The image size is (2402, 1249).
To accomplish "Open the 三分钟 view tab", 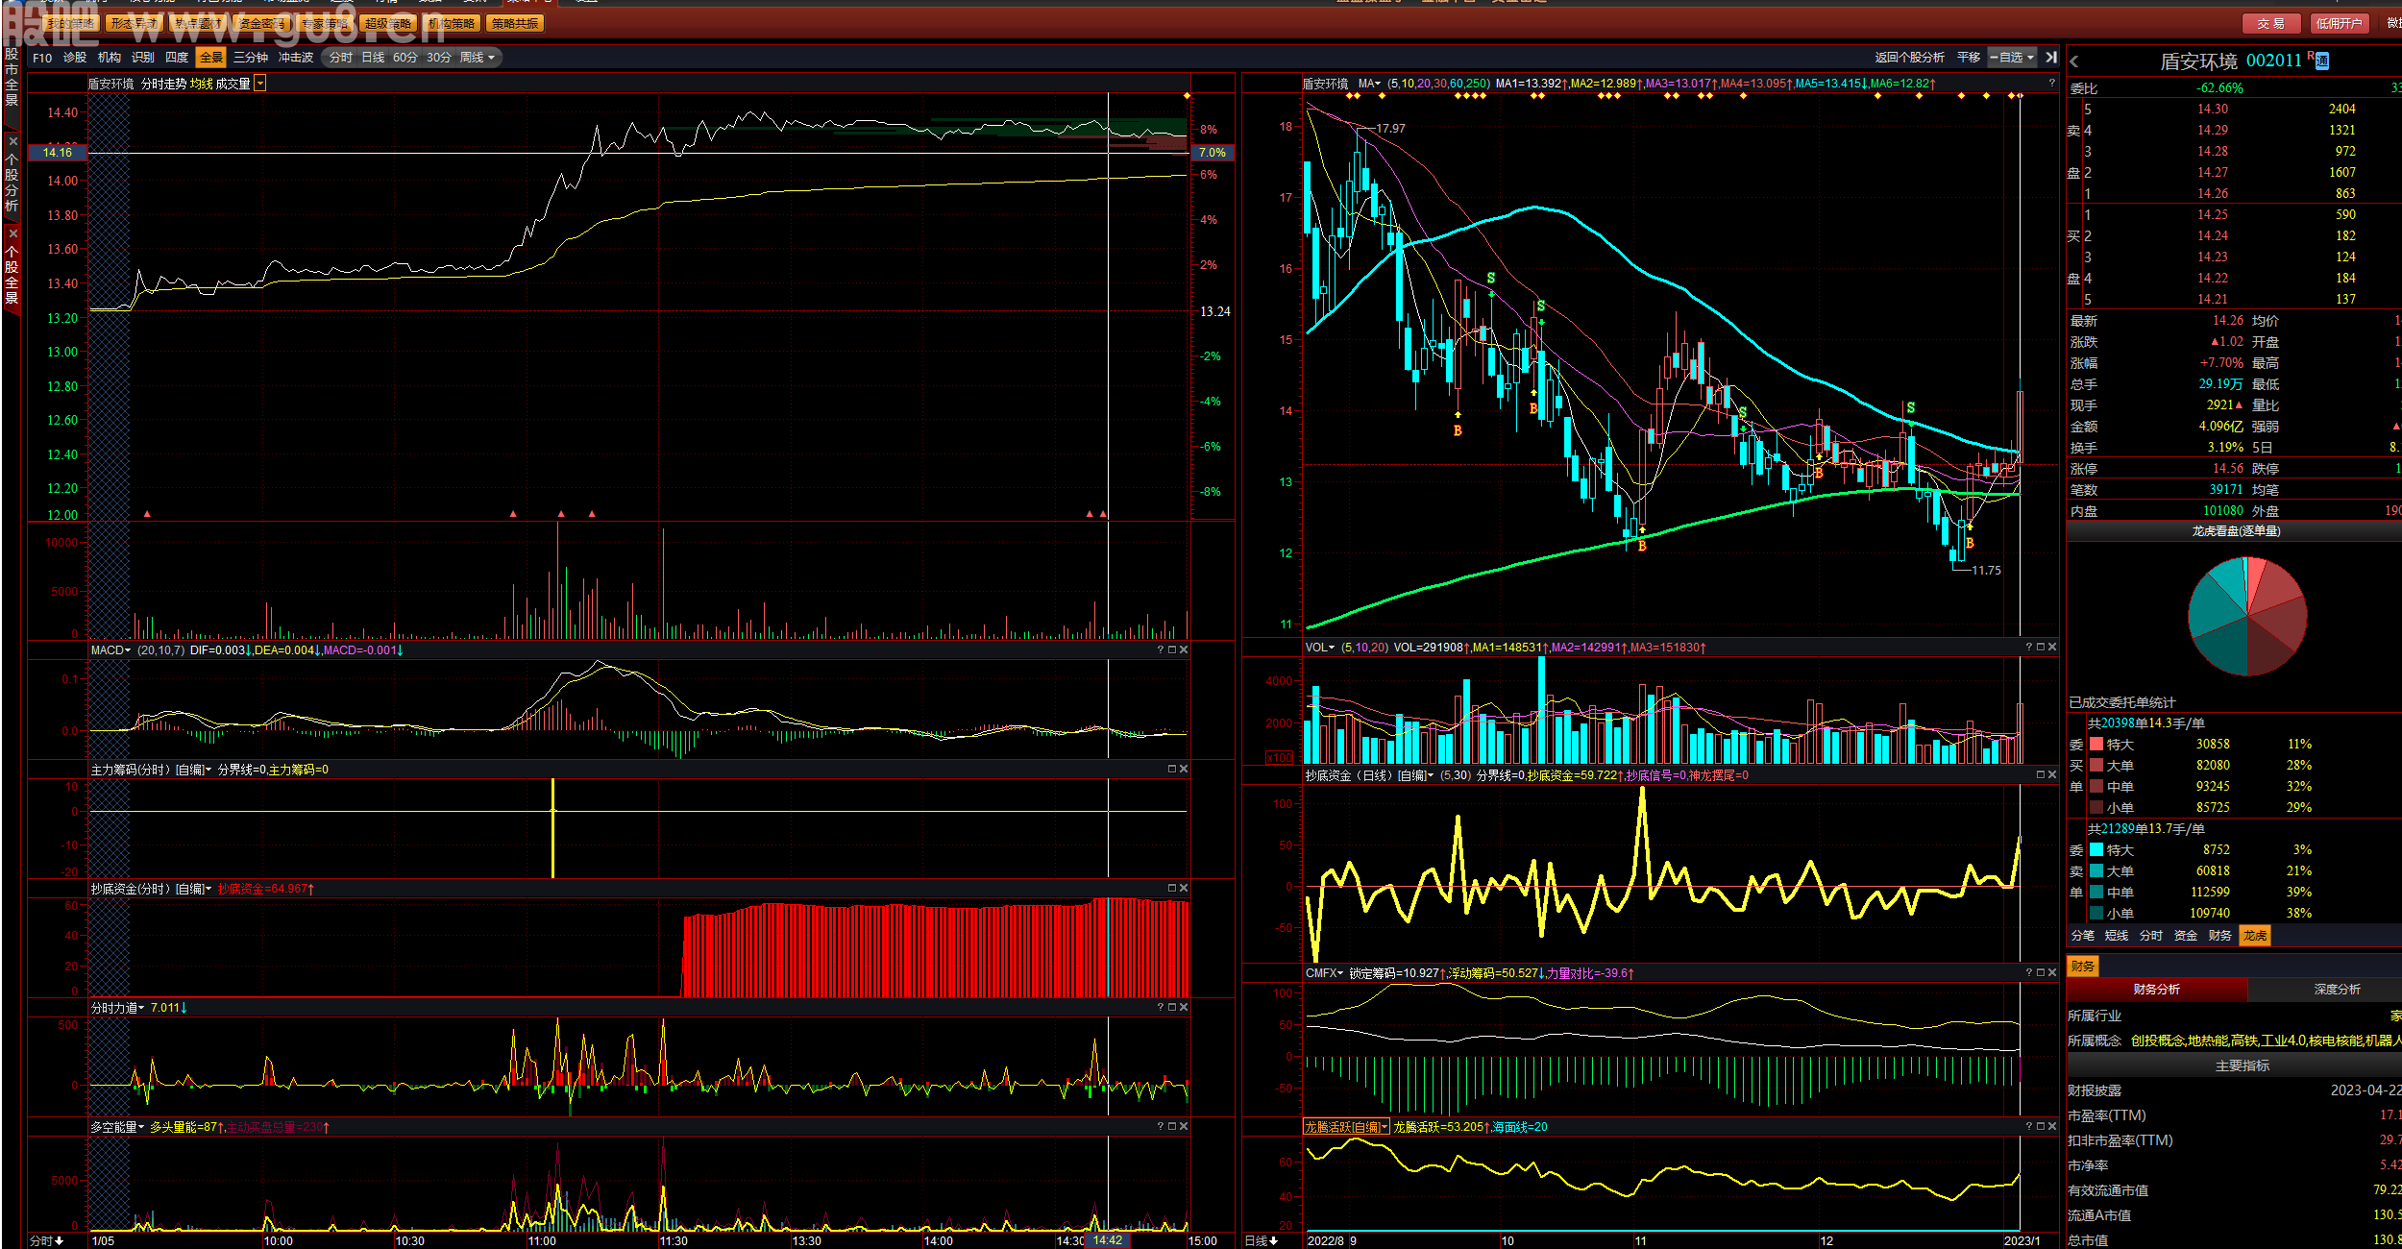I will coord(251,58).
